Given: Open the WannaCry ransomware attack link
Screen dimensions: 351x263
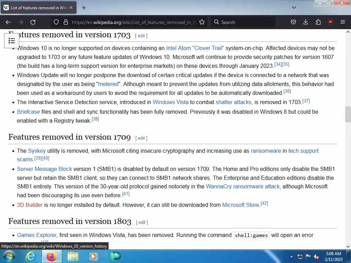Looking at the screenshot, I should click(243, 187).
